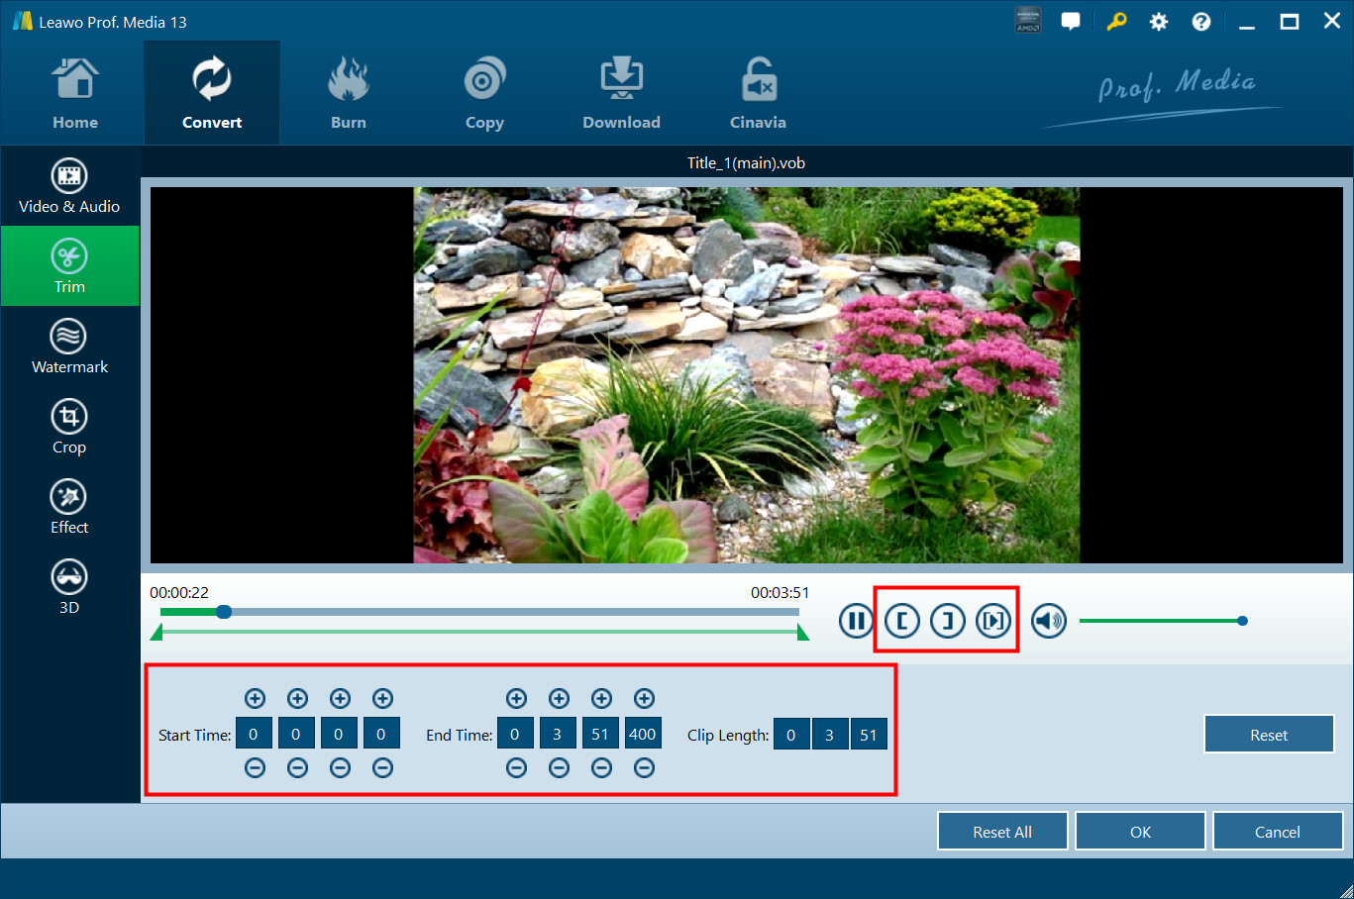Screen dimensions: 1354x899
Task: Select the Crop tool in sidebar
Action: (x=69, y=427)
